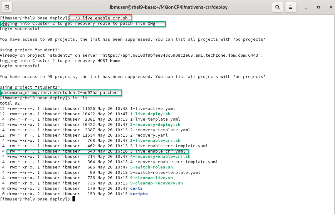Maximize the terminal window
335x214 pixels.
coord(318,7)
